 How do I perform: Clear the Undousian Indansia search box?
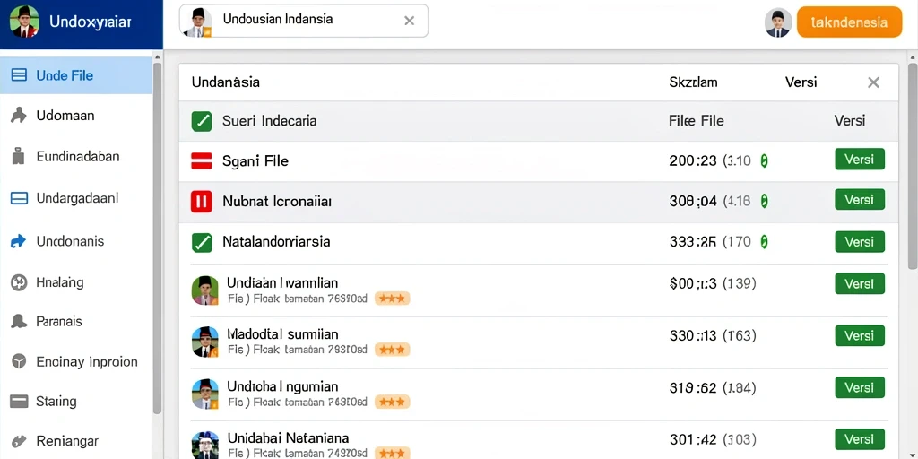pyautogui.click(x=409, y=22)
